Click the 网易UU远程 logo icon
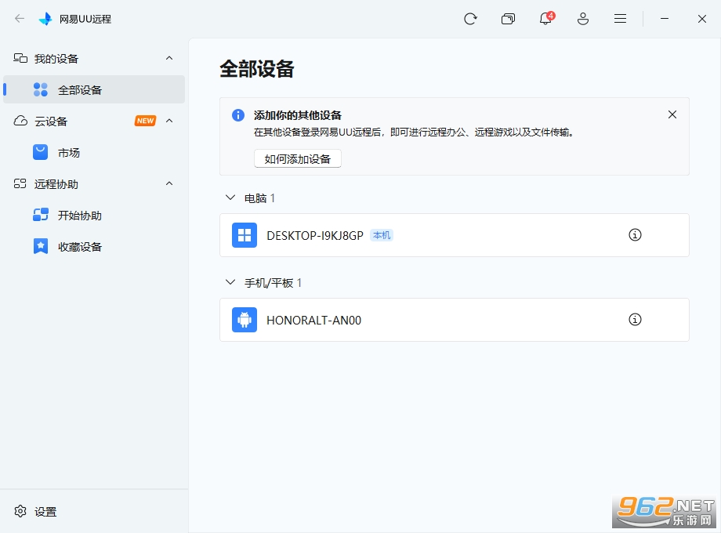 point(45,19)
